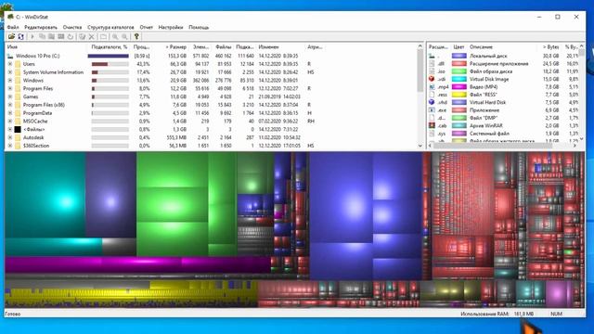Click the Refresh All toolbar icon

coord(20,37)
